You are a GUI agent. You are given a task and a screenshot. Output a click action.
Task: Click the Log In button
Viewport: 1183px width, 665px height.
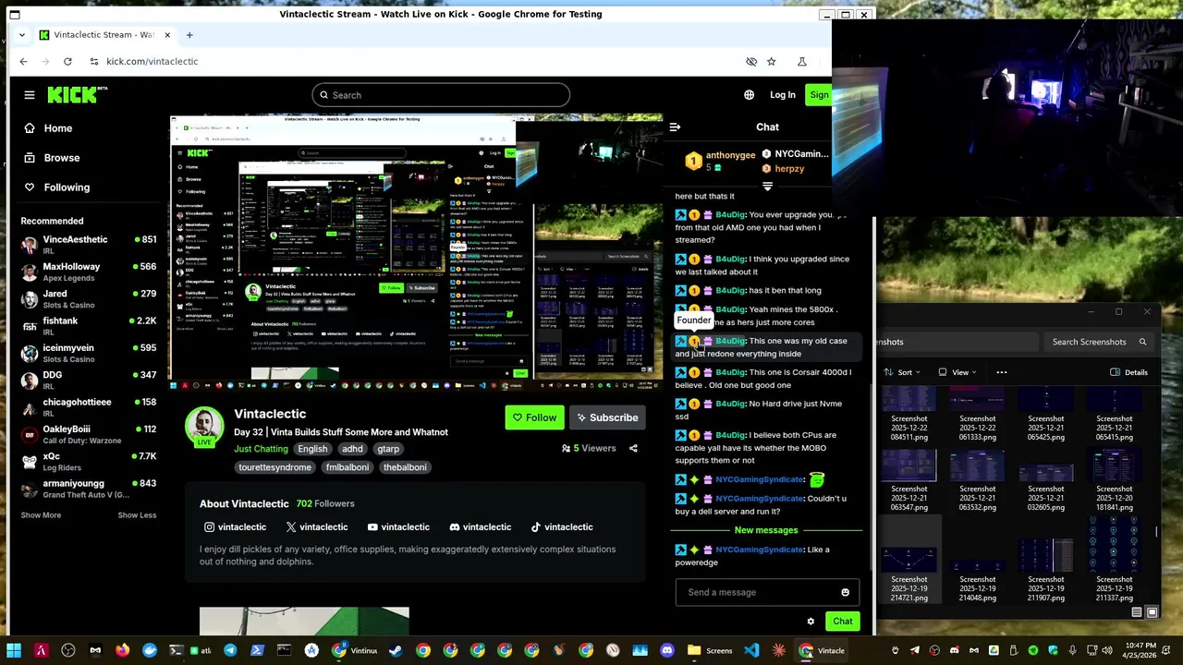[782, 95]
